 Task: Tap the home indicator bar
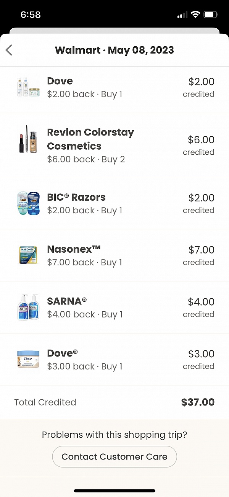click(x=114, y=490)
